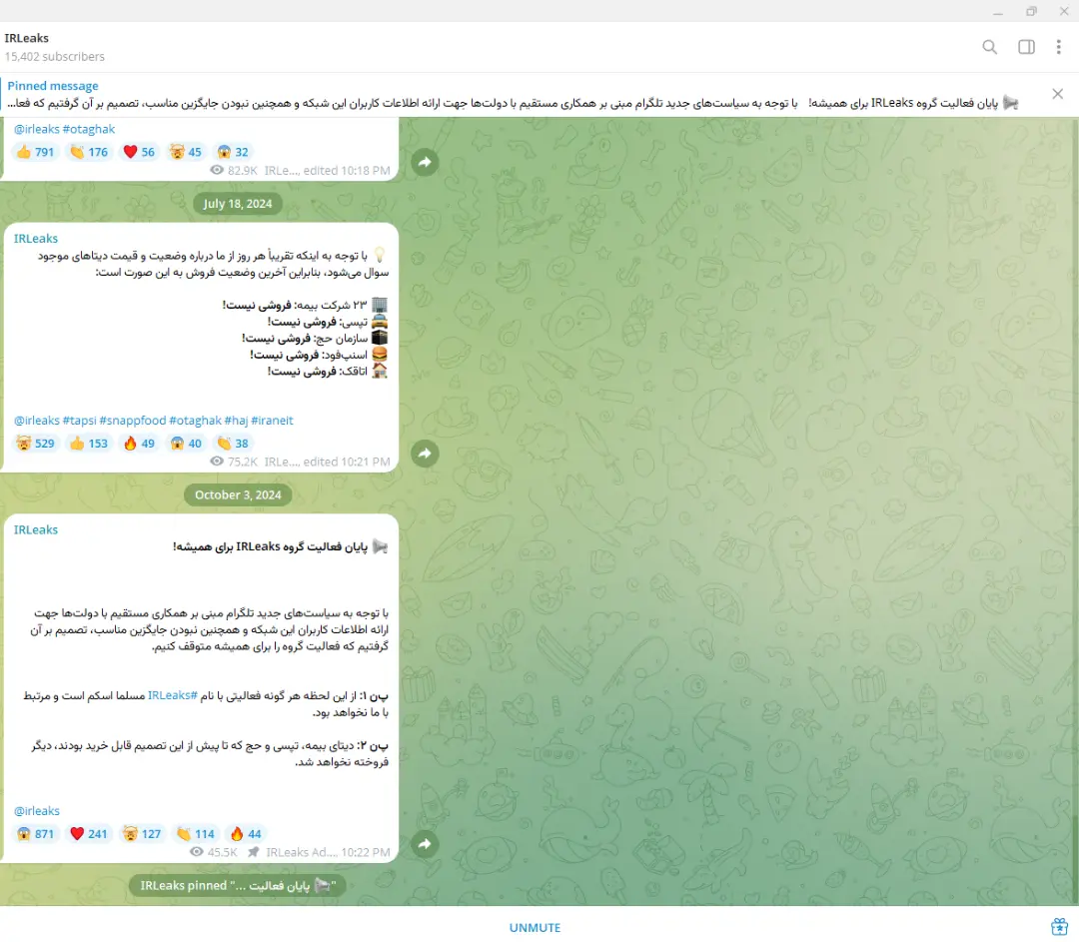Open @irleaks mention in October 3 post
The image size is (1079, 942).
point(37,810)
